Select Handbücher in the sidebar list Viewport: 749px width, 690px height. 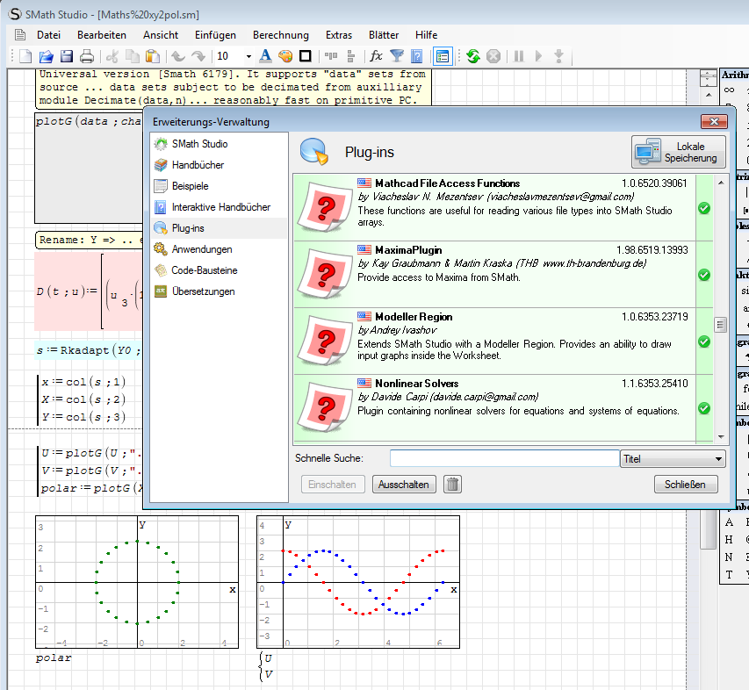198,165
